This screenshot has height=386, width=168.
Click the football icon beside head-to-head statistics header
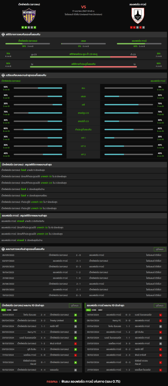(3, 34)
